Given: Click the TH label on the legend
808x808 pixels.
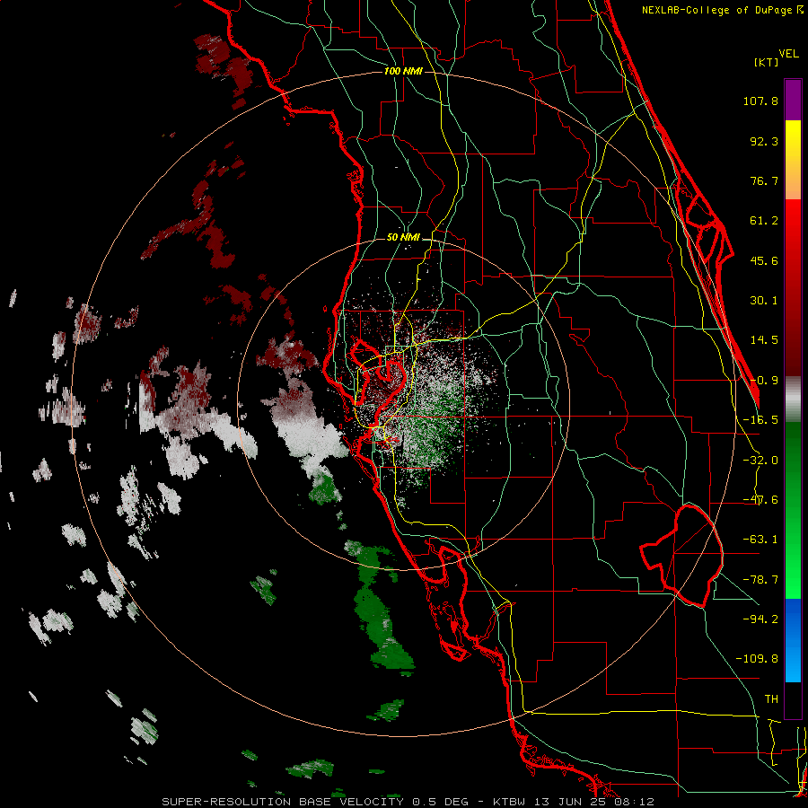Looking at the screenshot, I should point(771,699).
